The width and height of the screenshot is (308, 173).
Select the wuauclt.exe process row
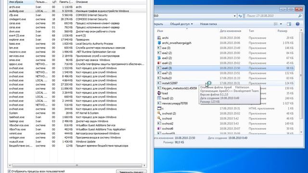pos(77,142)
